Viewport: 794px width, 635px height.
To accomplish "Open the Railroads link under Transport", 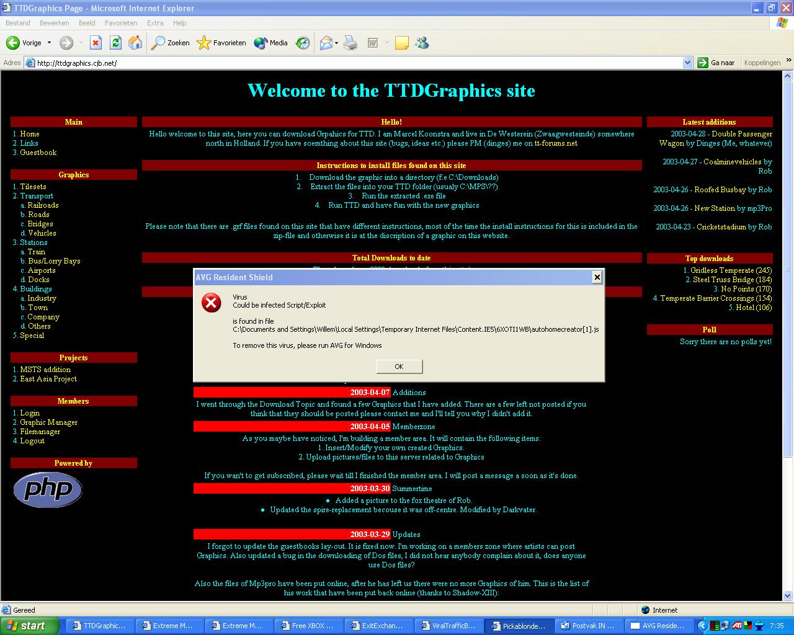I will 43,205.
